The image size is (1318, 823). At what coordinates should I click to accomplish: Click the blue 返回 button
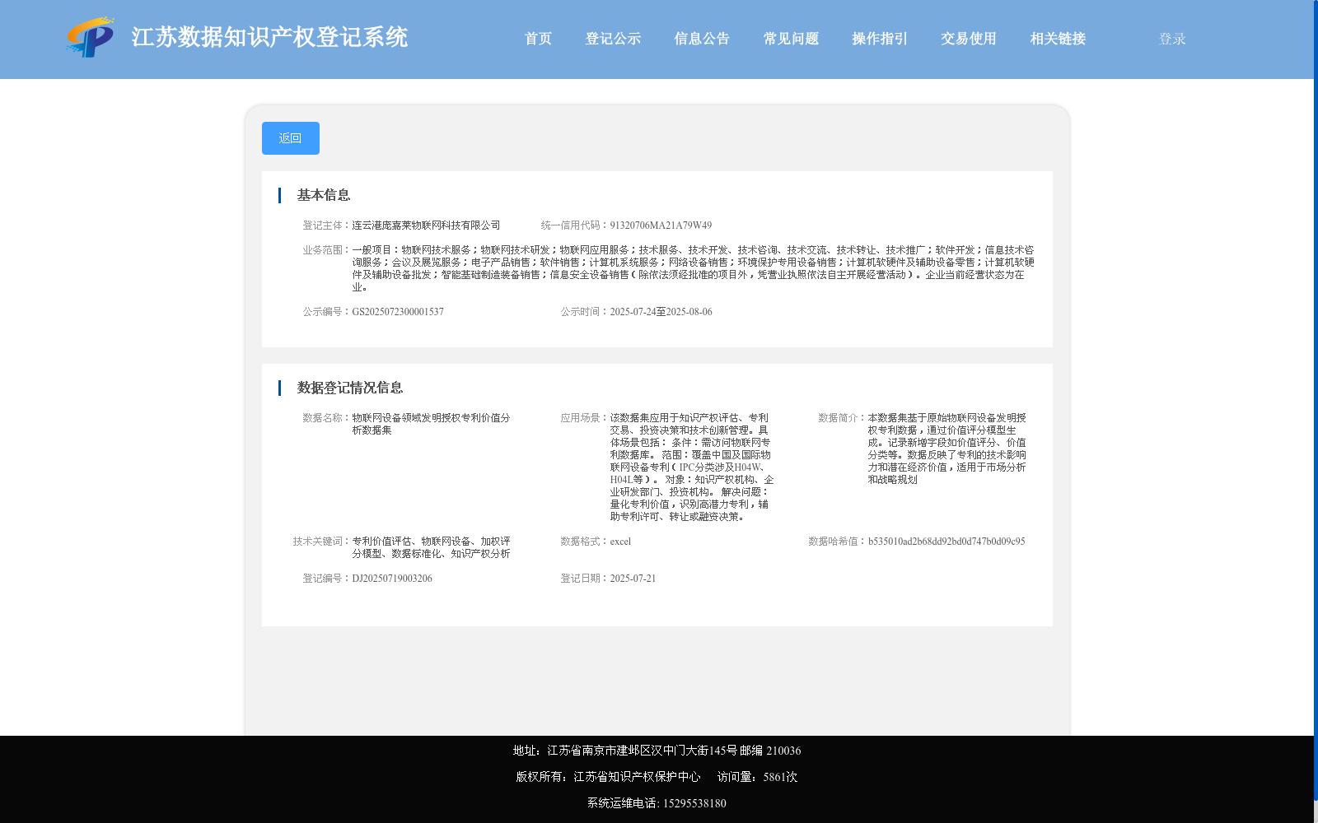[x=291, y=138]
